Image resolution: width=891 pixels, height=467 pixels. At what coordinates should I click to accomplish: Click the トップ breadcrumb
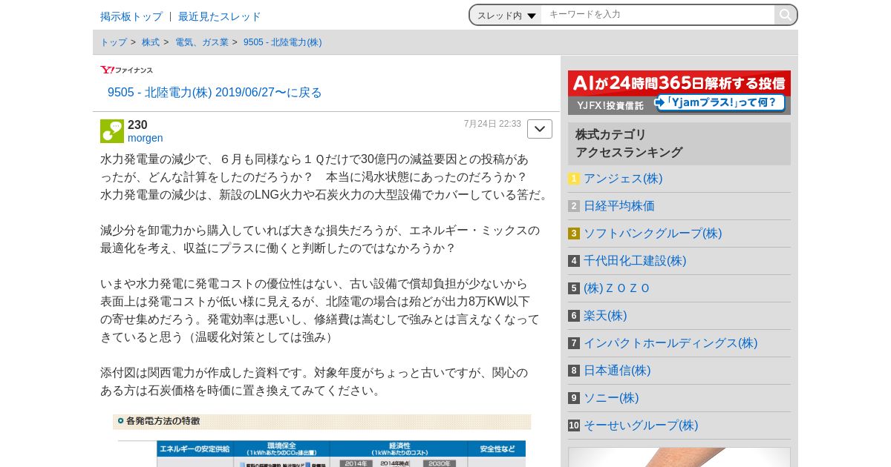114,42
